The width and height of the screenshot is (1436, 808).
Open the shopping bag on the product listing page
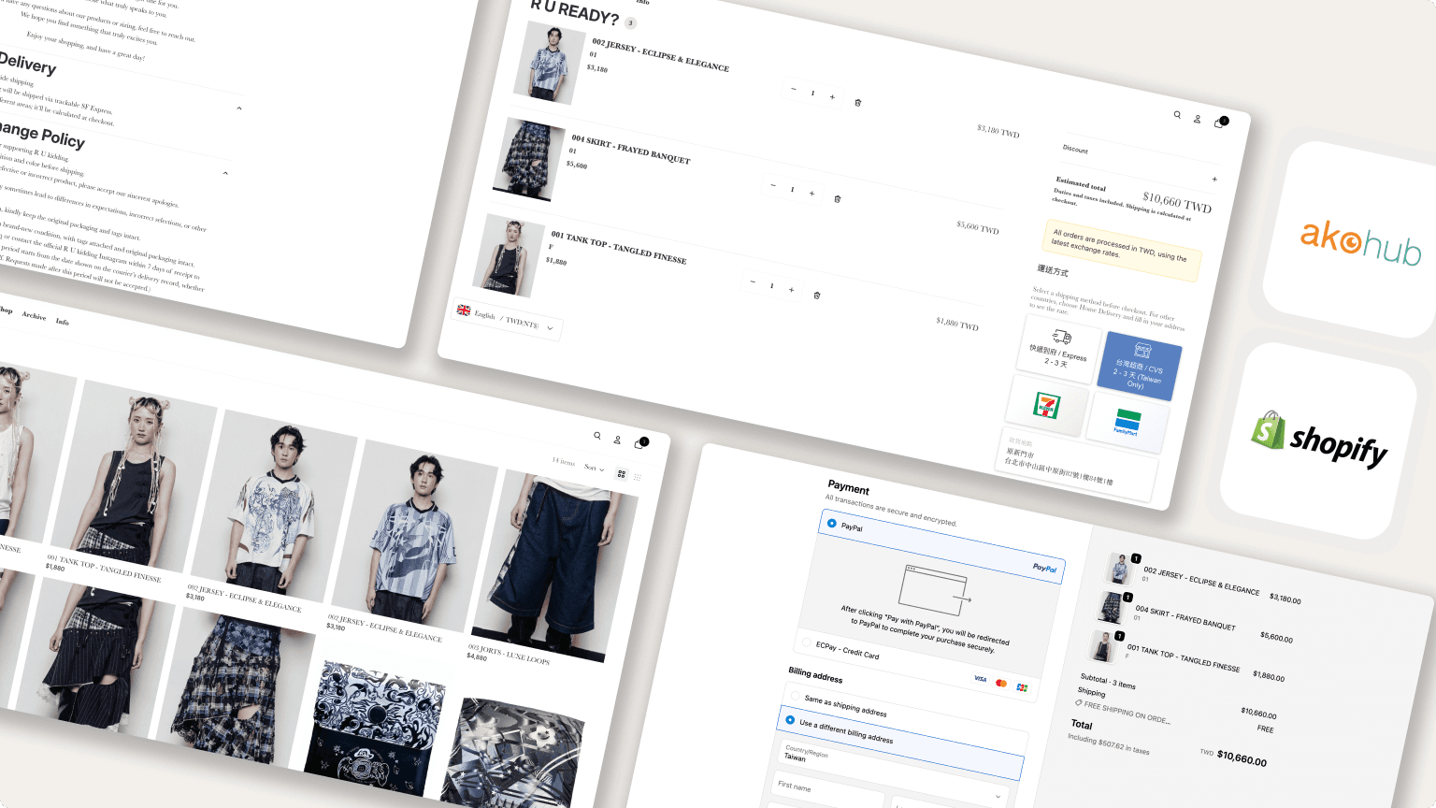click(x=639, y=443)
